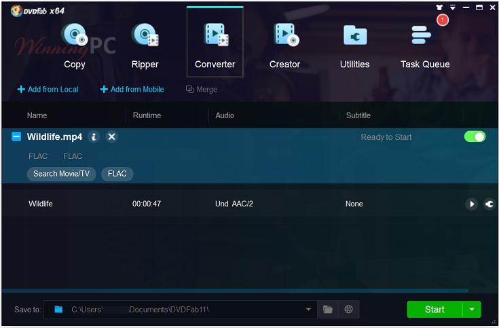
Task: Show info for Wildlife.mp4
Action: click(94, 137)
